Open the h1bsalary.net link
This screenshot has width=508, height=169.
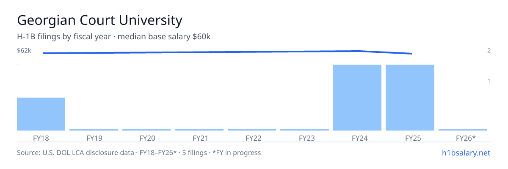click(x=466, y=153)
